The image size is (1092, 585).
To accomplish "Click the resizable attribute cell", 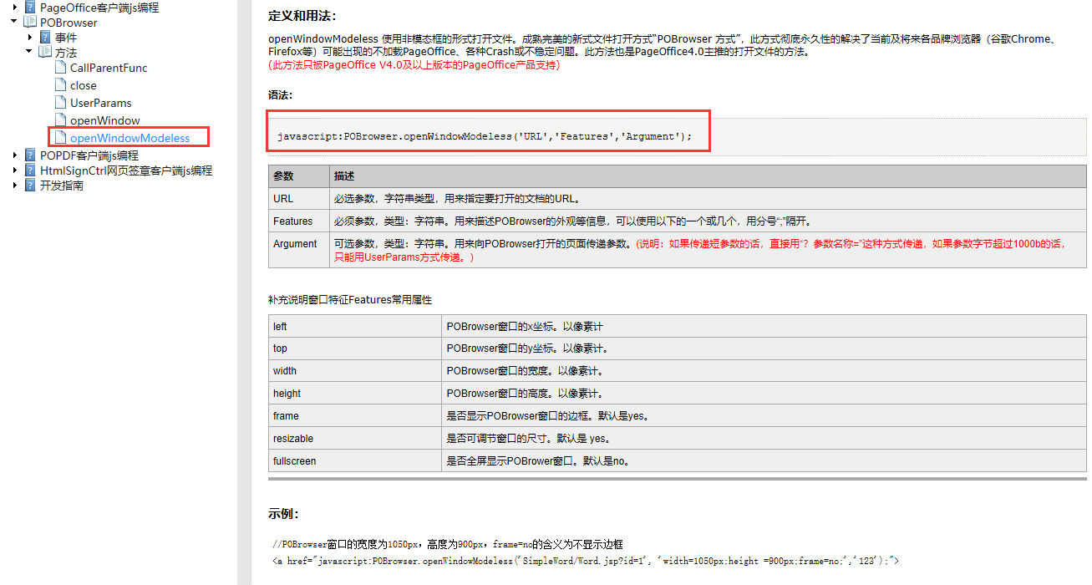I will (x=355, y=439).
